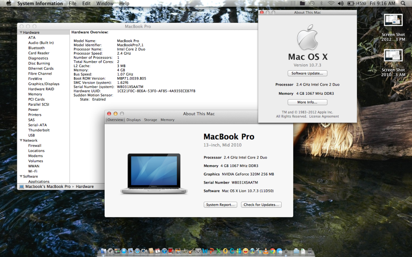Viewport: 412px width, 257px height.
Task: Click the black folder icon in the menu bar
Action: tap(303, 3)
